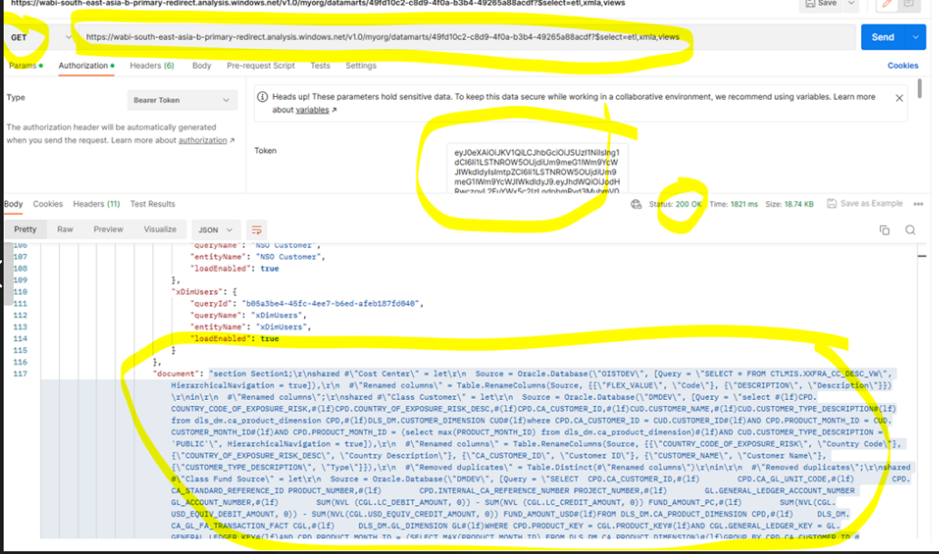Click the blue Send button
The image size is (939, 554).
(883, 37)
